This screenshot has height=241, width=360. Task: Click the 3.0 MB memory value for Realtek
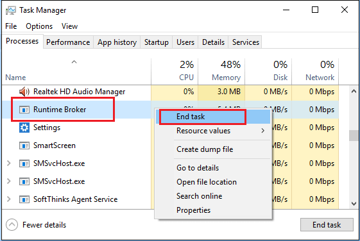click(229, 92)
